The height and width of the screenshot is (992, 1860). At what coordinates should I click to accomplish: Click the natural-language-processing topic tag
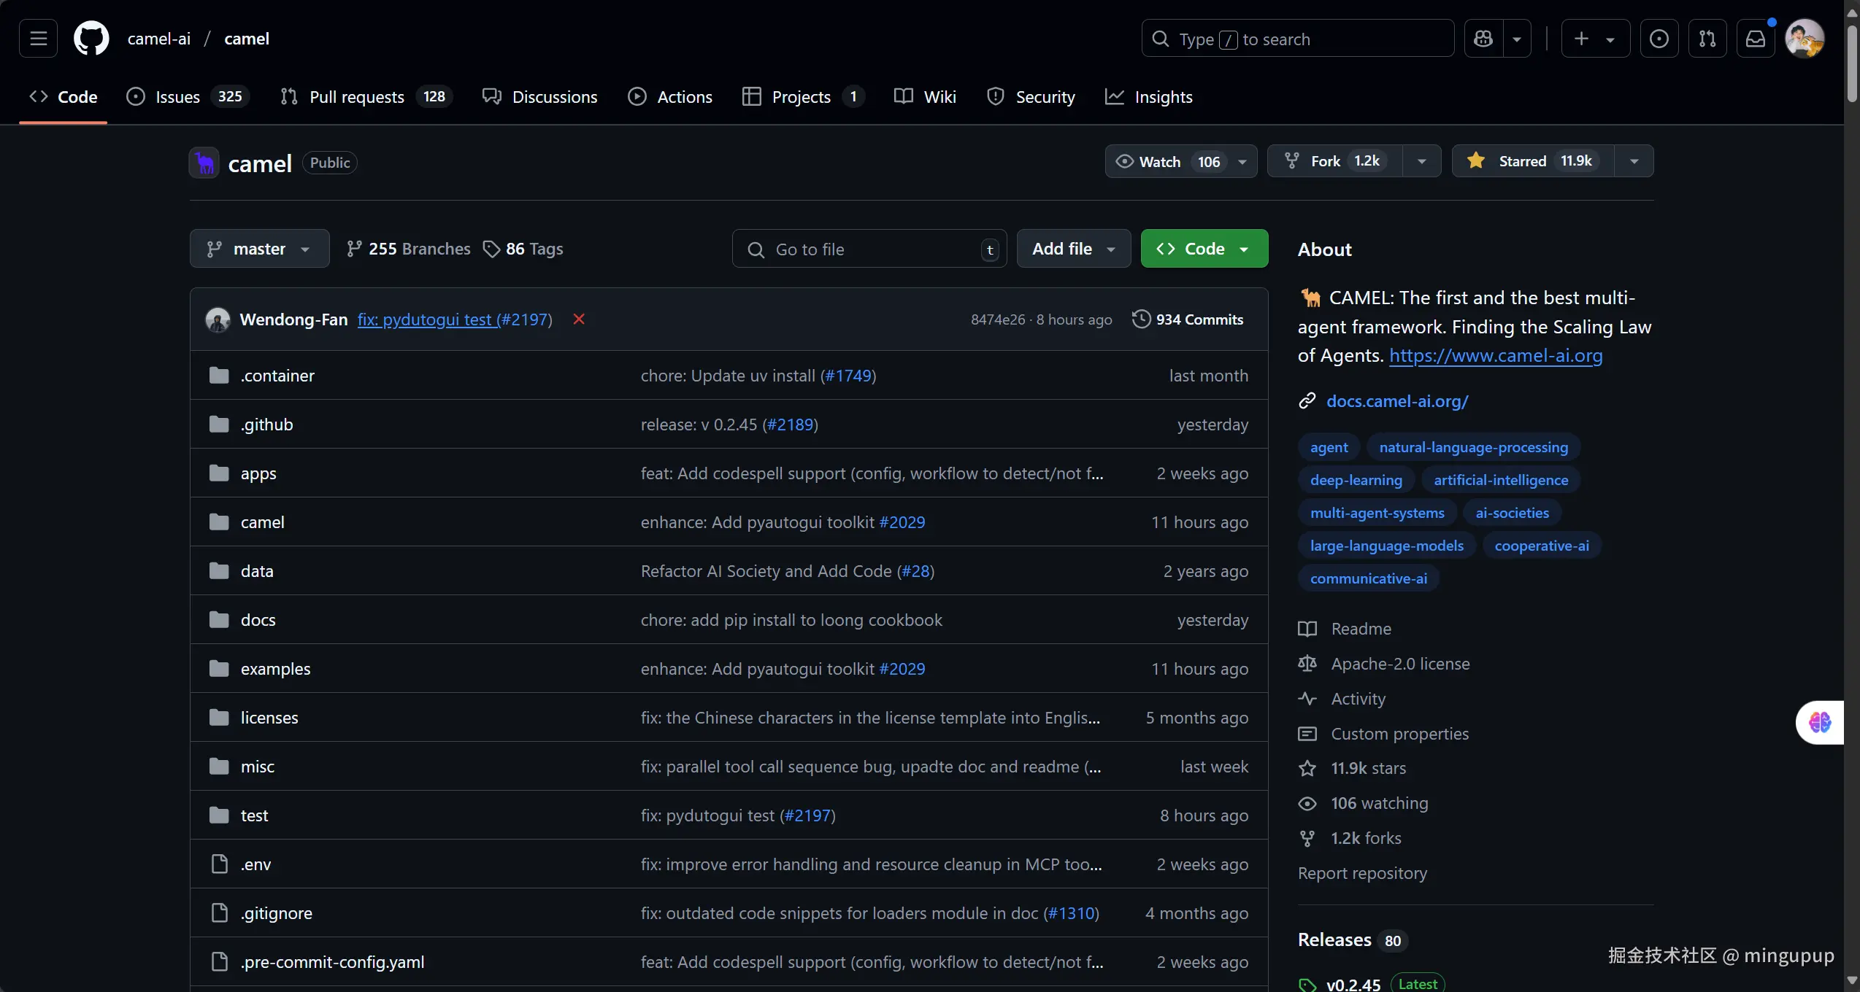tap(1473, 447)
